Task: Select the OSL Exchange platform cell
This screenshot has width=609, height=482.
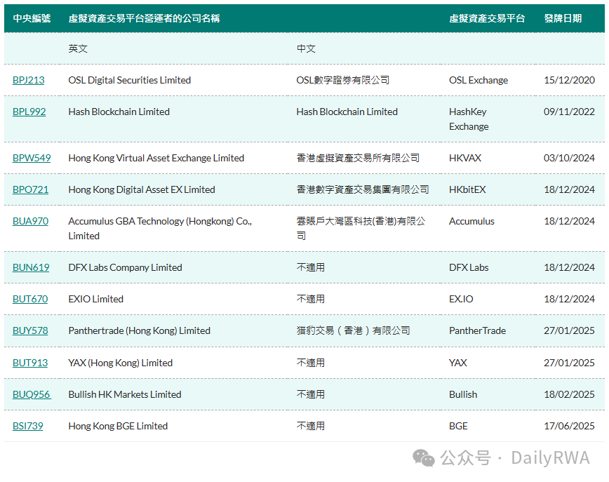Action: pos(479,80)
